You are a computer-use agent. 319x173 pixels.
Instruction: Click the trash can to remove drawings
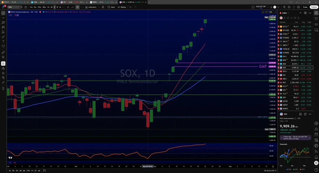pos(3,89)
